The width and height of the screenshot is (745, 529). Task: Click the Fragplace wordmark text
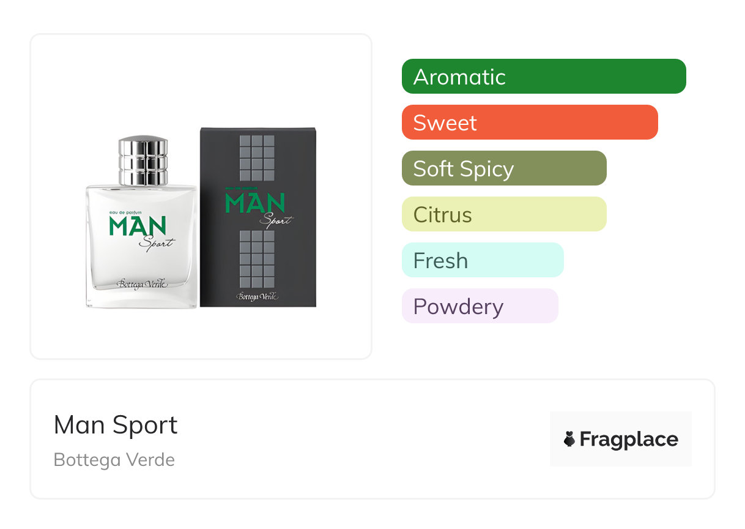click(x=629, y=440)
